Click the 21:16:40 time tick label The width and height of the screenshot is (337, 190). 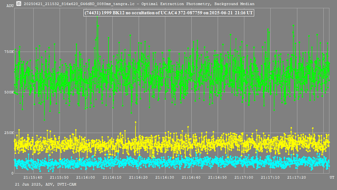click(191, 178)
